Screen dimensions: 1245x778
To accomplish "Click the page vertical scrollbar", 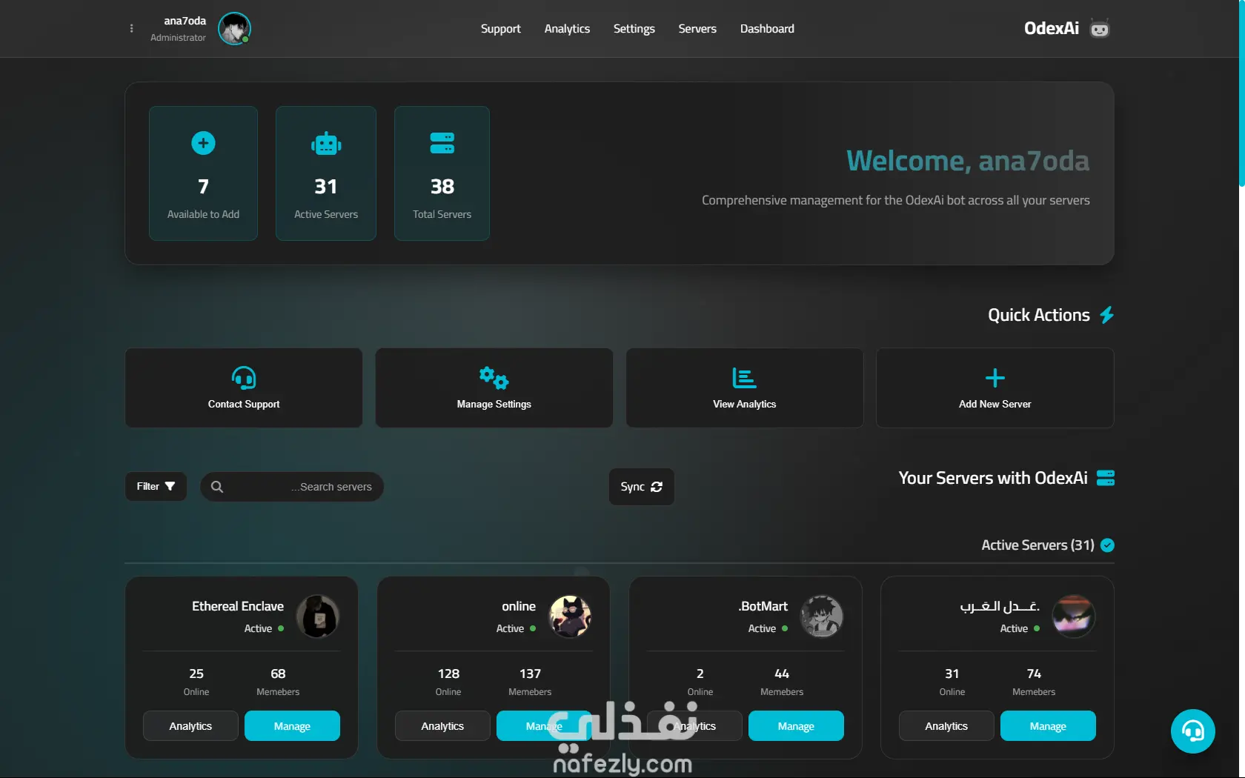I will click(x=1242, y=93).
